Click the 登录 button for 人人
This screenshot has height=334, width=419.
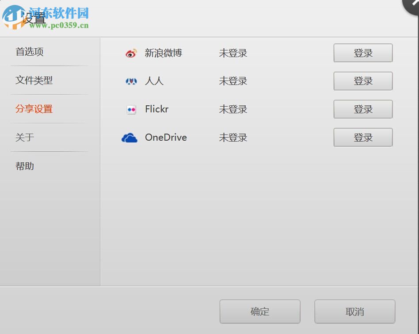(362, 81)
